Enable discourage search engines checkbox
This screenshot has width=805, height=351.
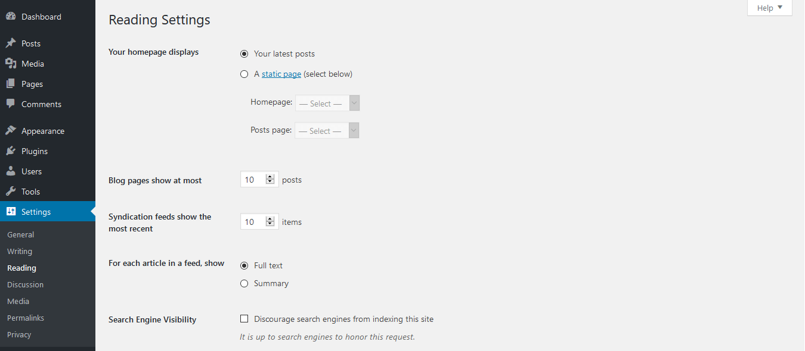click(244, 319)
